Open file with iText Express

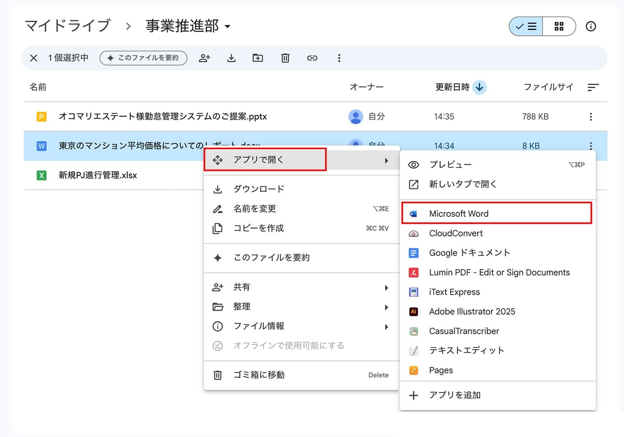498,292
